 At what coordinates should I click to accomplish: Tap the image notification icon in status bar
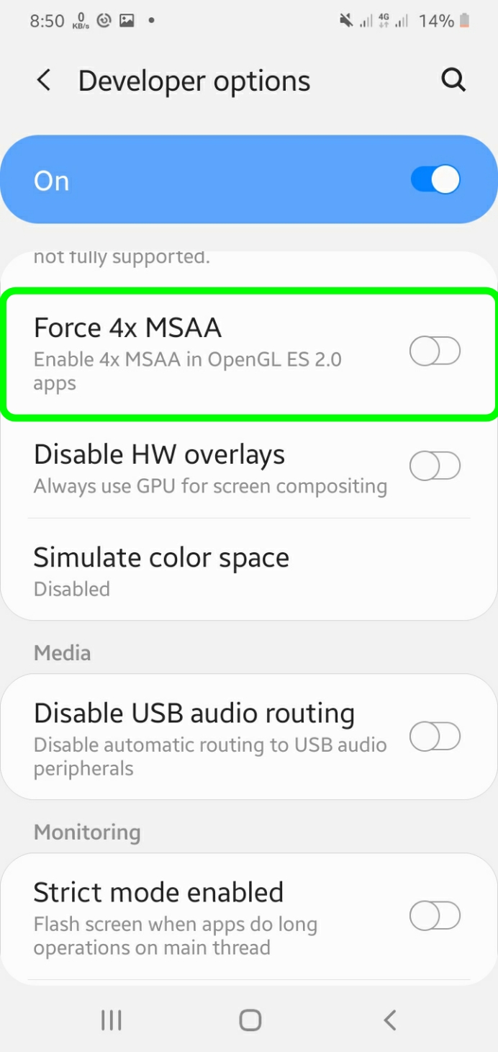tap(127, 21)
